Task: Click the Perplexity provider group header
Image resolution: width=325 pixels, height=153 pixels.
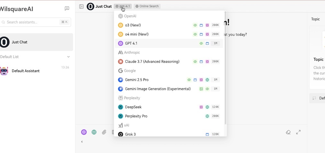Action: point(129,98)
